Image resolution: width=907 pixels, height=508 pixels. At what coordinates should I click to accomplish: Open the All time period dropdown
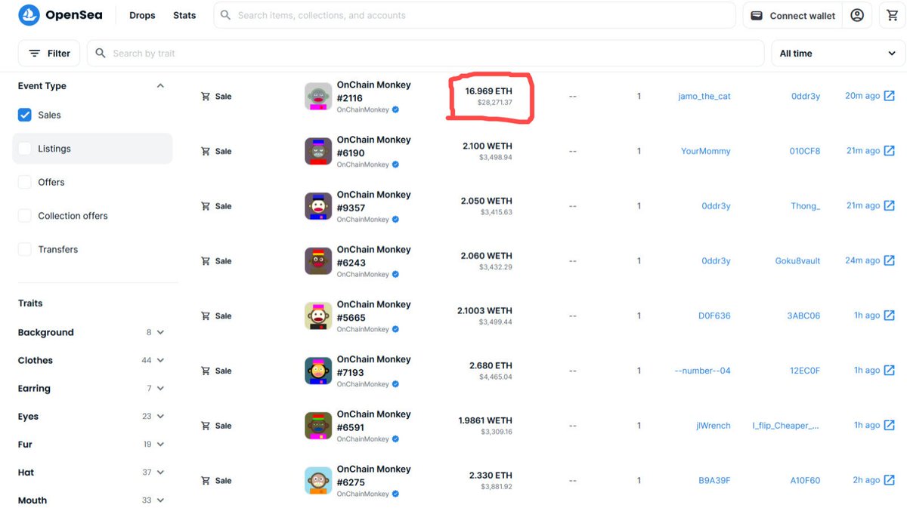click(838, 54)
